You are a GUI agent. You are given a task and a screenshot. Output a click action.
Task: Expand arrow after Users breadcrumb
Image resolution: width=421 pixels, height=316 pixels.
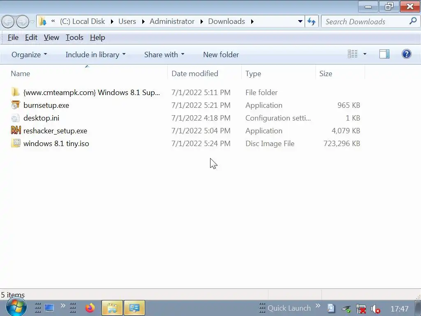pos(143,21)
